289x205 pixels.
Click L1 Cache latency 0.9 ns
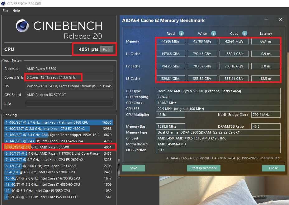[x=266, y=54]
